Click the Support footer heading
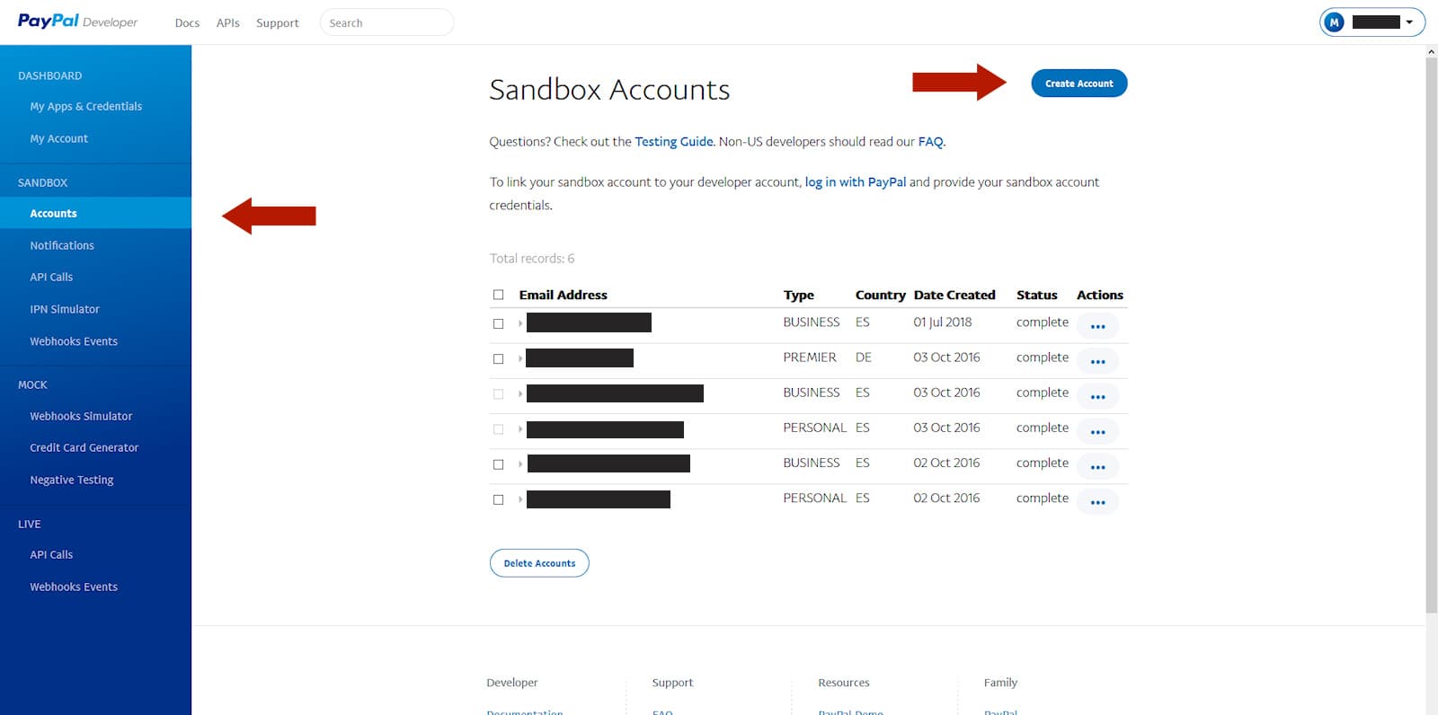The image size is (1438, 715). (672, 683)
